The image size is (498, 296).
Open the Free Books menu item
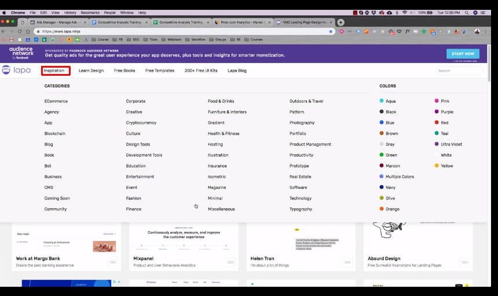click(124, 71)
